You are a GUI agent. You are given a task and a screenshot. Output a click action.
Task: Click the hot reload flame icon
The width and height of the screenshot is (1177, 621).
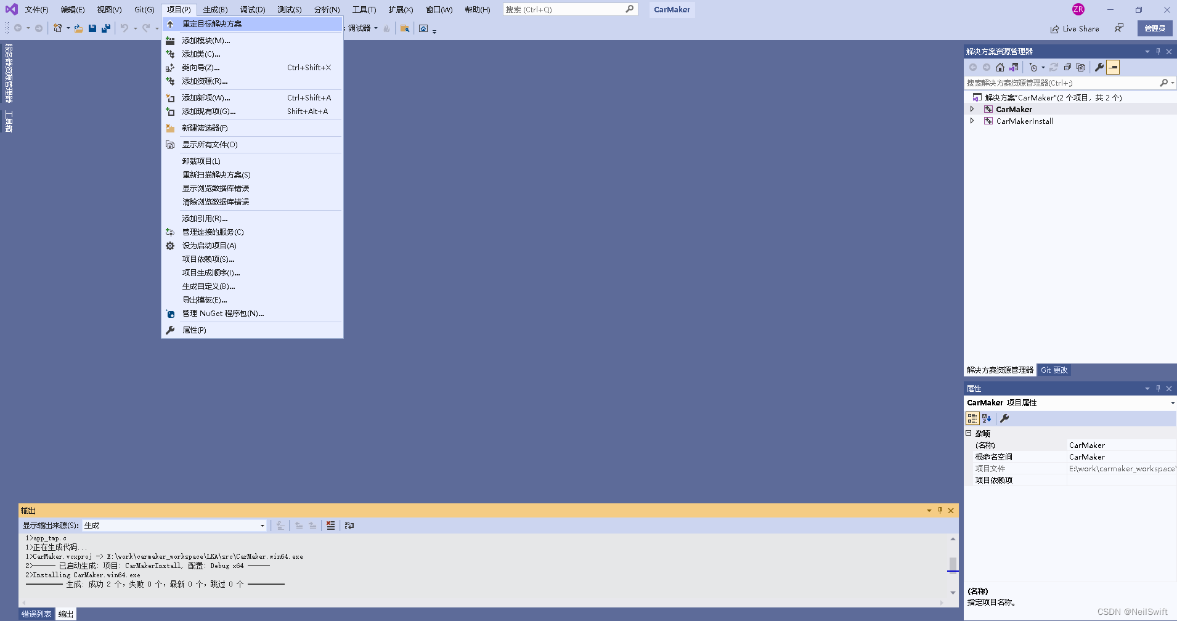[x=386, y=28]
